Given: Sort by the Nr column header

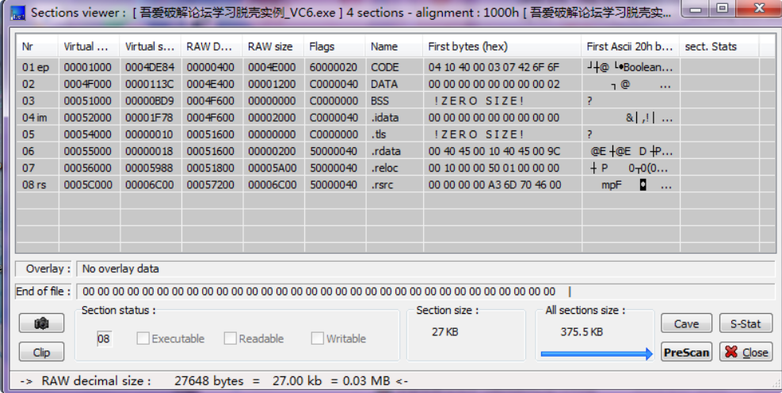Looking at the screenshot, I should click(37, 47).
